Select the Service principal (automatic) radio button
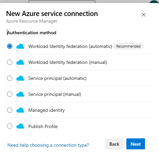 (10, 78)
